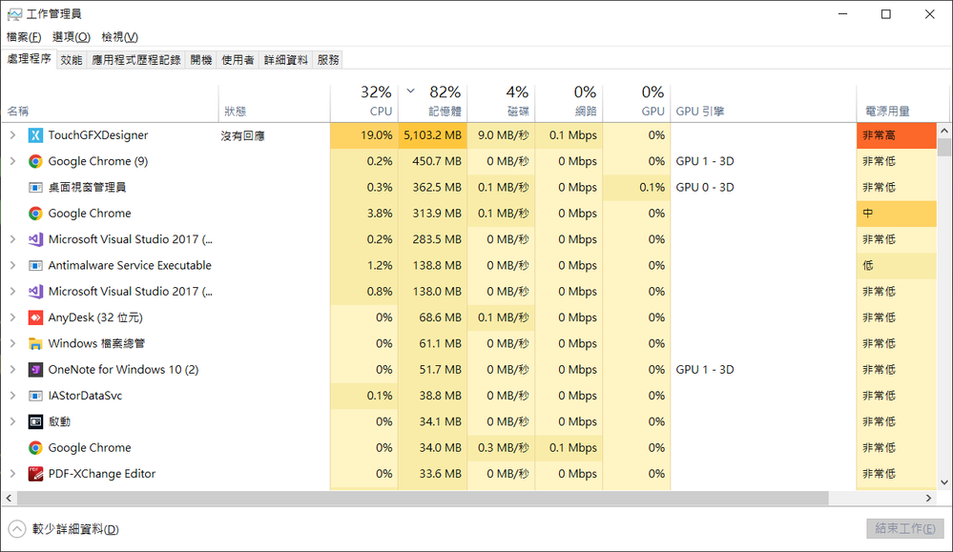953x552 pixels.
Task: Sort by the GPU percentage column header
Action: [637, 104]
